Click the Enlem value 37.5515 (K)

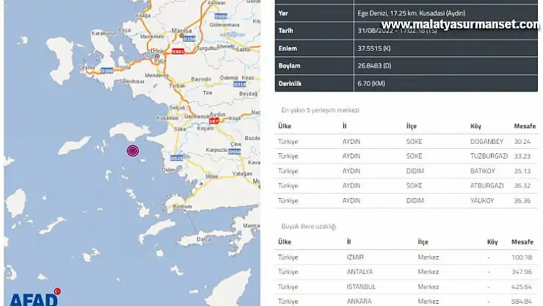[373, 48]
